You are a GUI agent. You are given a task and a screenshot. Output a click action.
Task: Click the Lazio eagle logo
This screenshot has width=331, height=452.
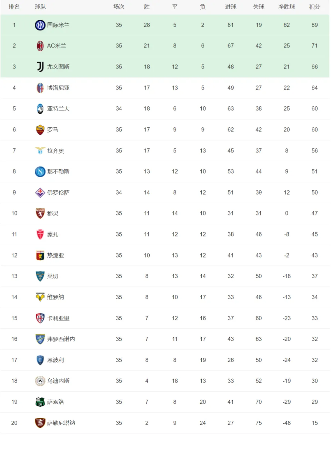click(x=40, y=151)
